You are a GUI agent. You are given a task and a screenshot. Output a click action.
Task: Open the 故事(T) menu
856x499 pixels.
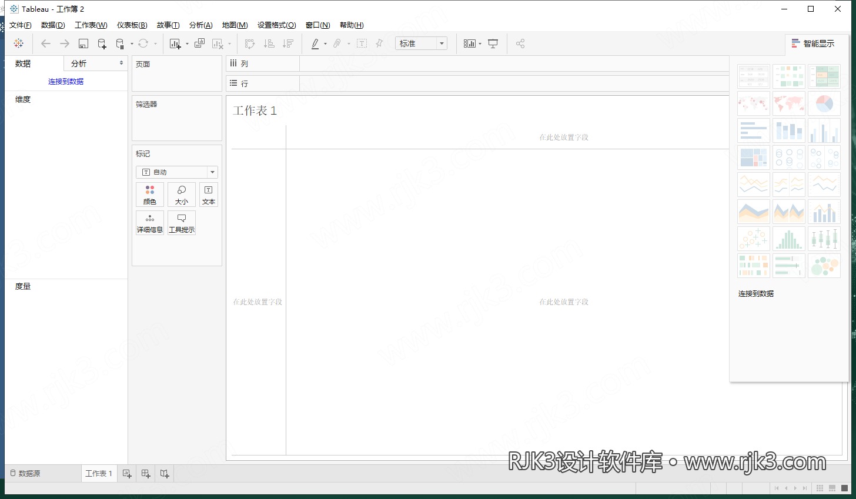pyautogui.click(x=168, y=25)
